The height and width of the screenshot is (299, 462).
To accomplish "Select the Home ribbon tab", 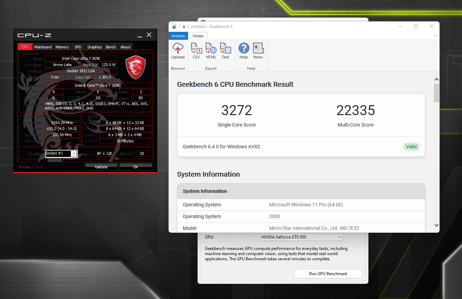I will click(198, 36).
